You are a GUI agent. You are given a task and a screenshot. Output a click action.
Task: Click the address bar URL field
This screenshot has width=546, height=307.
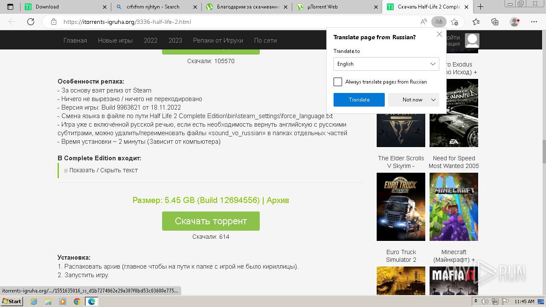pyautogui.click(x=239, y=22)
